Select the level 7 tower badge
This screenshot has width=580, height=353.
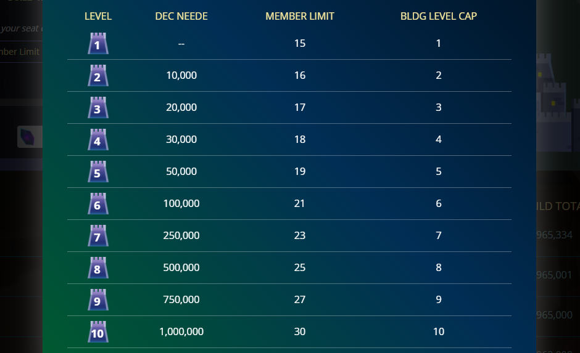click(x=98, y=235)
